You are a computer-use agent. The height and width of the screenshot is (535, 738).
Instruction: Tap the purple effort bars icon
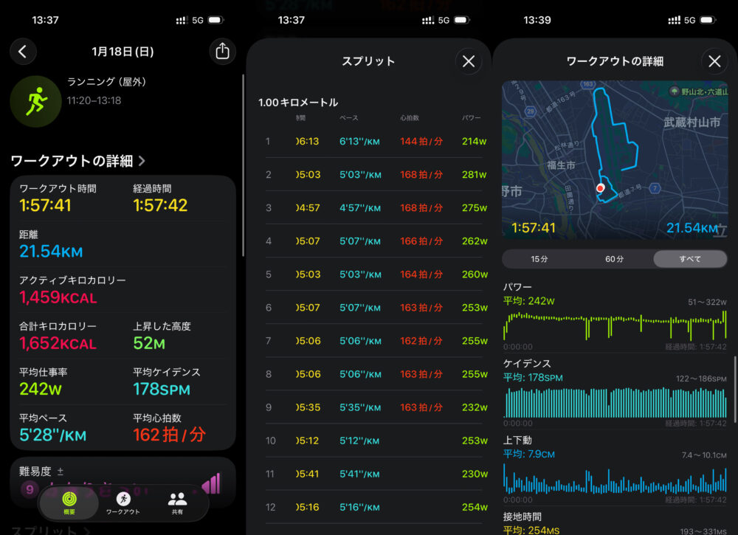[x=211, y=484]
